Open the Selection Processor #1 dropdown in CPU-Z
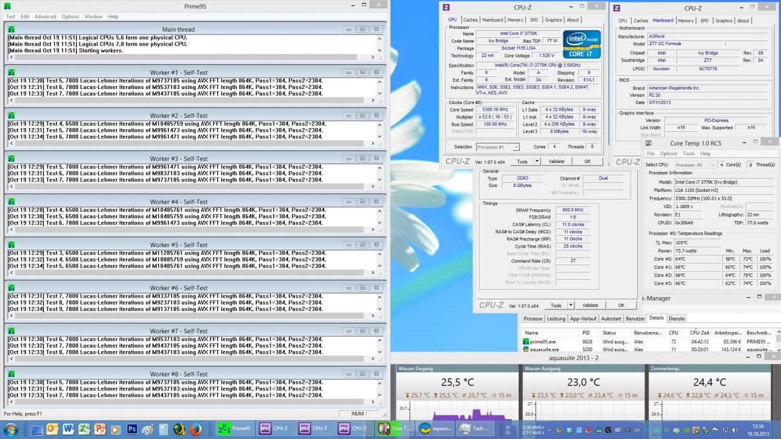This screenshot has width=781, height=439. (498, 147)
